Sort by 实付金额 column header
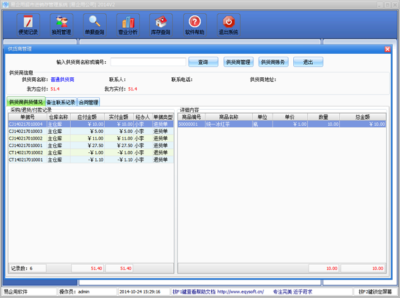This screenshot has height=298, width=400. 119,117
